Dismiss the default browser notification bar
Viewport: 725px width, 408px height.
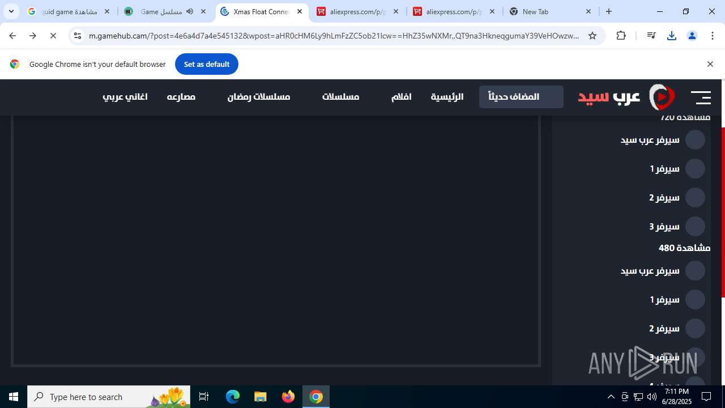point(710,64)
